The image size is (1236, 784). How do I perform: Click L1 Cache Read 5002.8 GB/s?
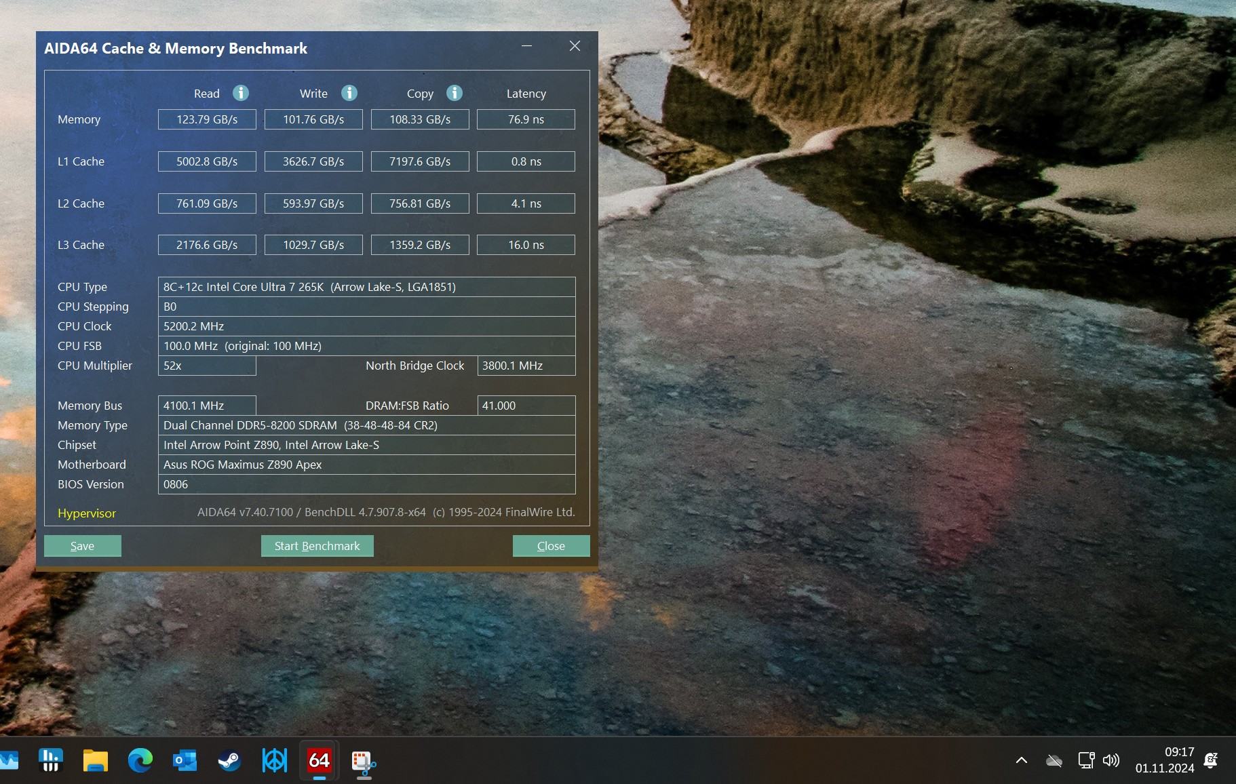click(x=207, y=161)
